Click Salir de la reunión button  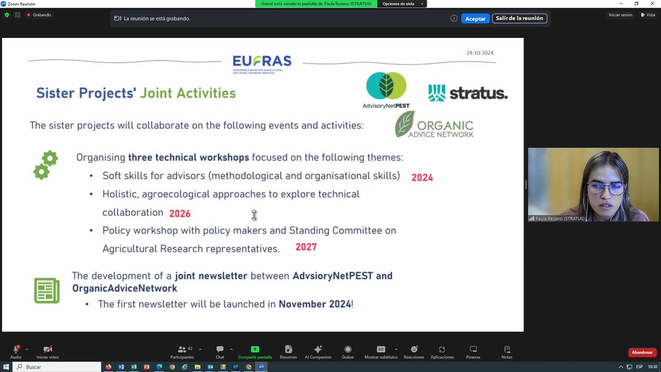(x=519, y=18)
